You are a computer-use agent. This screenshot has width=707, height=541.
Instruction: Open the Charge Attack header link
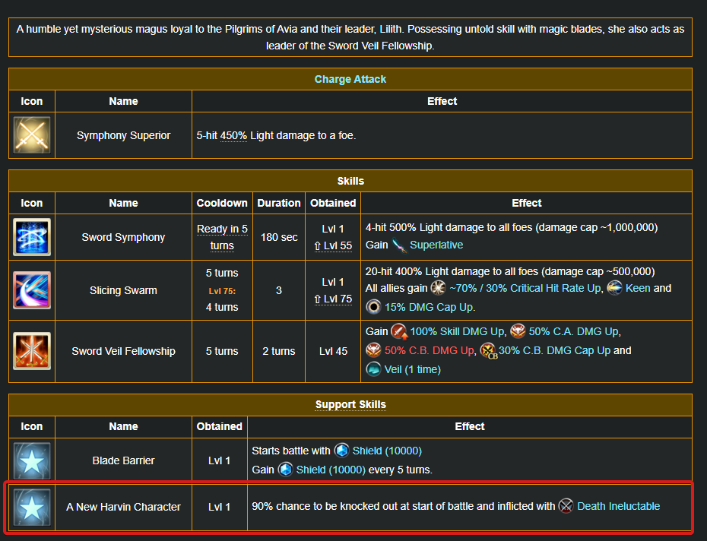(350, 79)
